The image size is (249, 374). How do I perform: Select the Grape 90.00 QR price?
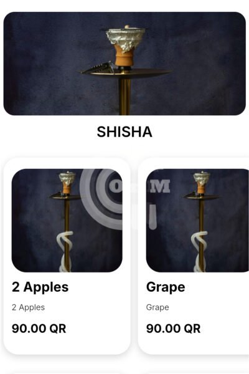coord(173,328)
